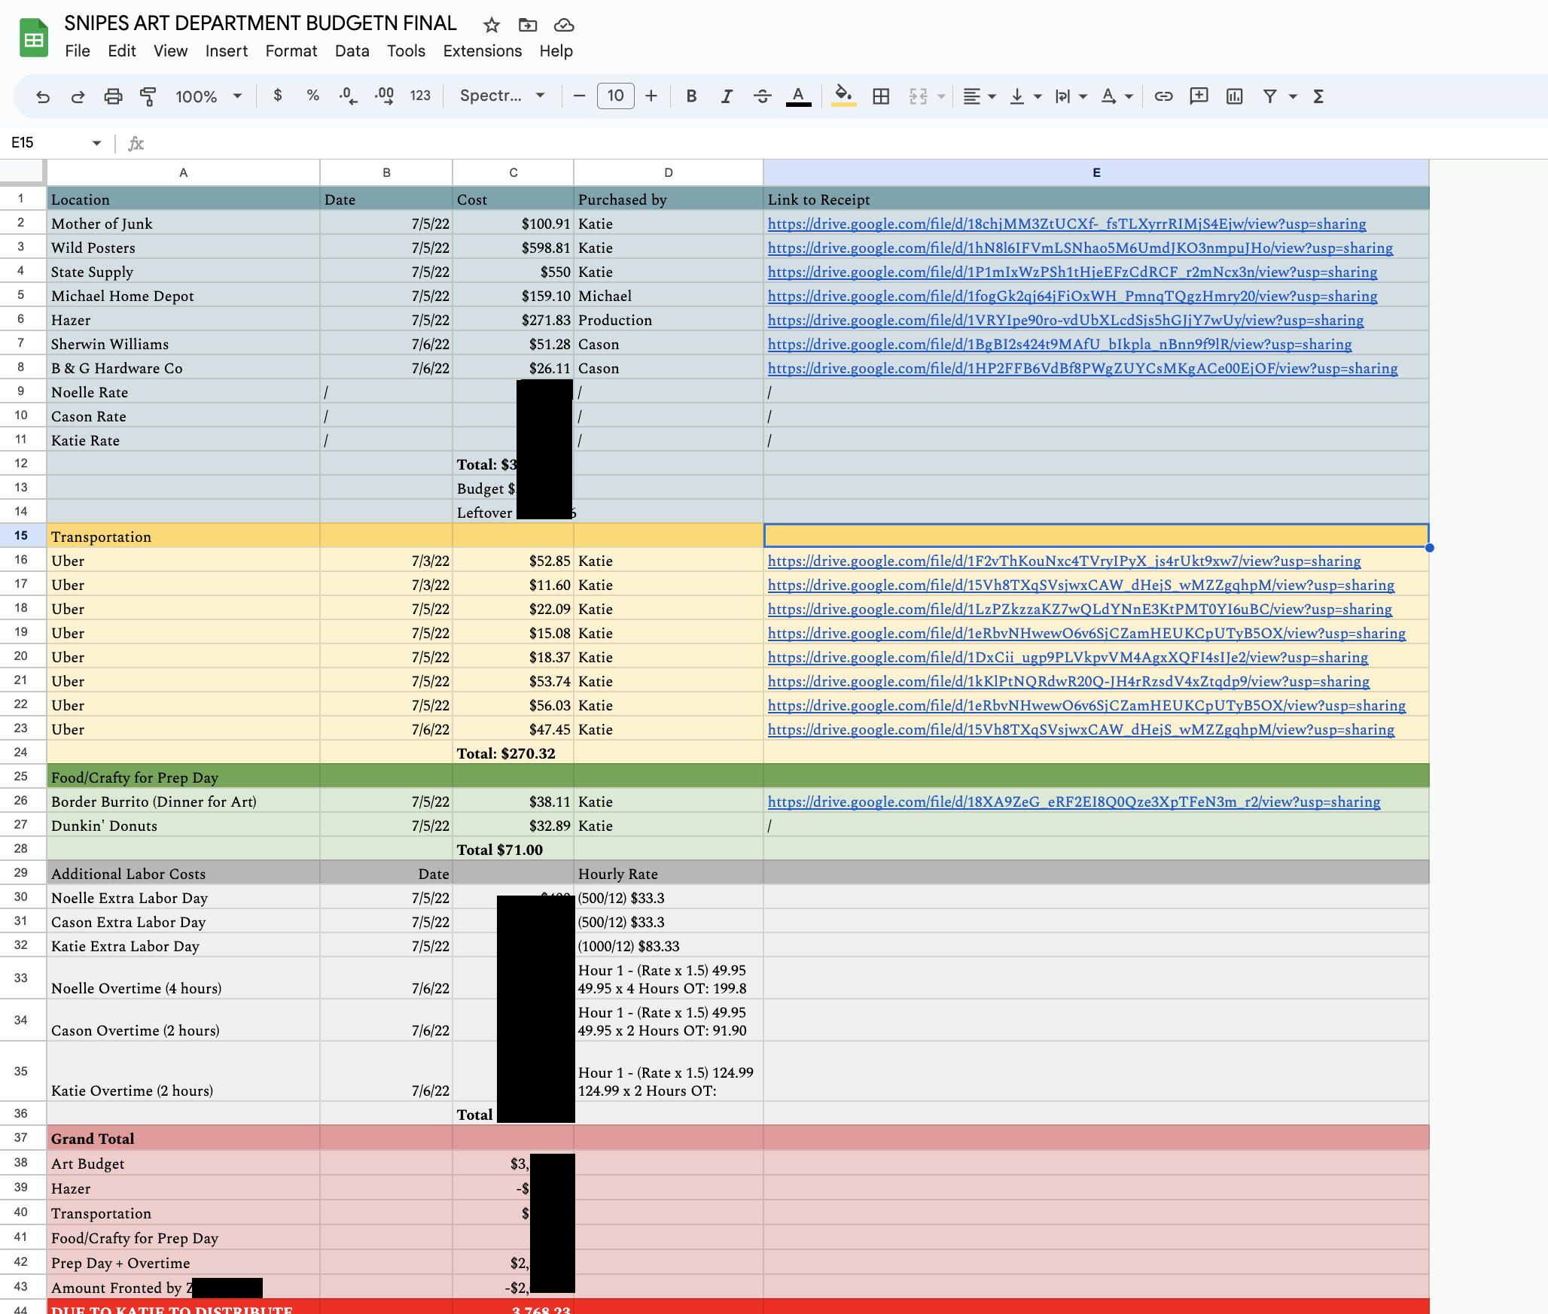Open Border Burrito receipt link
1548x1314 pixels.
1074,801
